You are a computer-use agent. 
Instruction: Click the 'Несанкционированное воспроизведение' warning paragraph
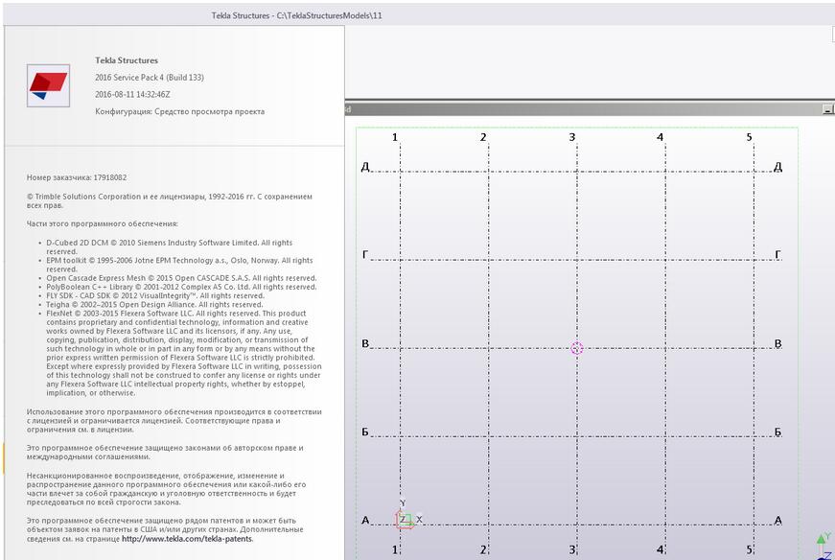[166, 489]
